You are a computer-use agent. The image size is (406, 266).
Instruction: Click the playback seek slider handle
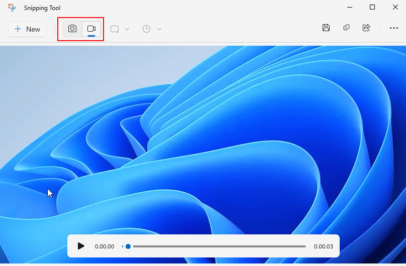[128, 246]
